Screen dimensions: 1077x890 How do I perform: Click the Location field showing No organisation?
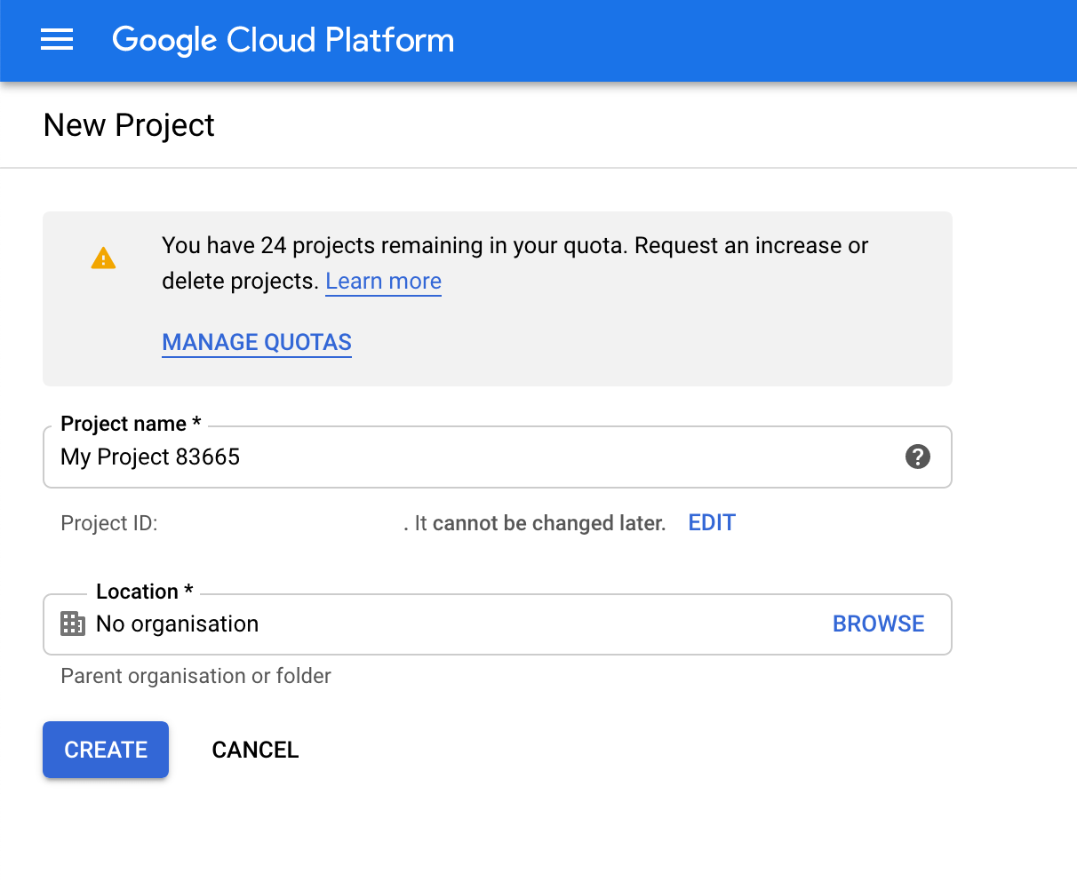tap(355, 624)
